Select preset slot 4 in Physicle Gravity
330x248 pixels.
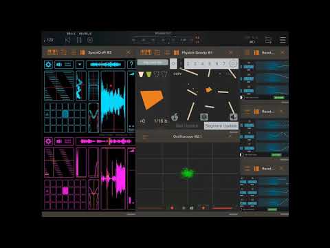click(x=202, y=63)
